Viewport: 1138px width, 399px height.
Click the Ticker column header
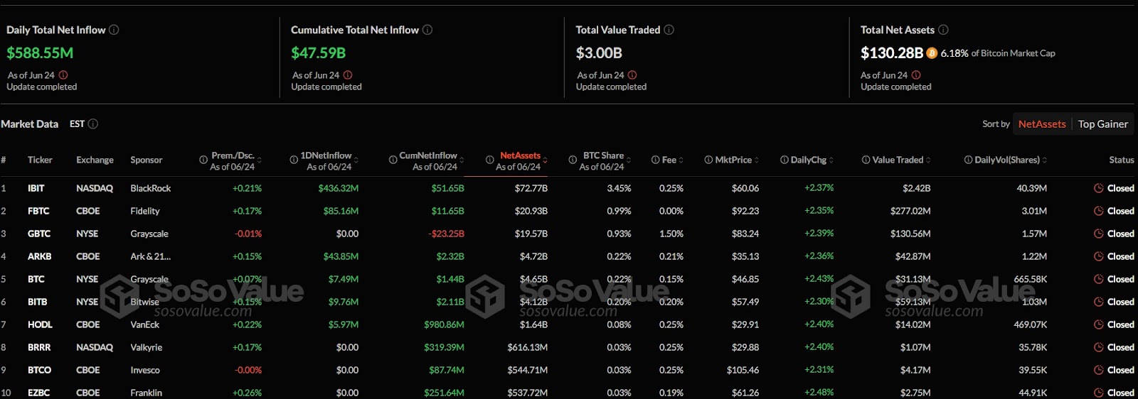point(40,160)
